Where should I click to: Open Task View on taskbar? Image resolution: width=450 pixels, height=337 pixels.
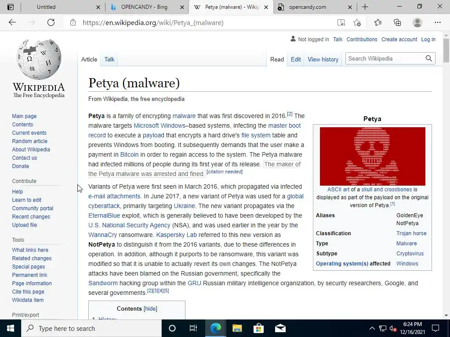coord(193,328)
